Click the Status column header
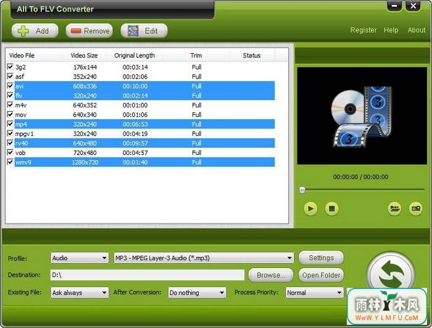This screenshot has width=432, height=328. coord(252,56)
